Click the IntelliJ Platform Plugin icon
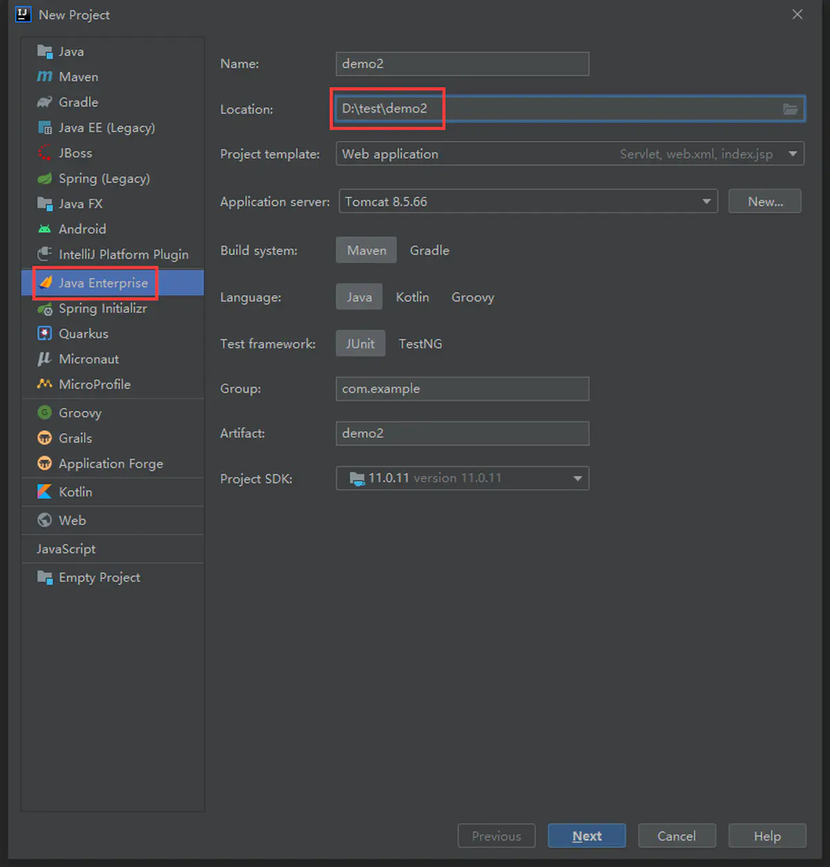Viewport: 830px width, 867px height. coord(45,254)
